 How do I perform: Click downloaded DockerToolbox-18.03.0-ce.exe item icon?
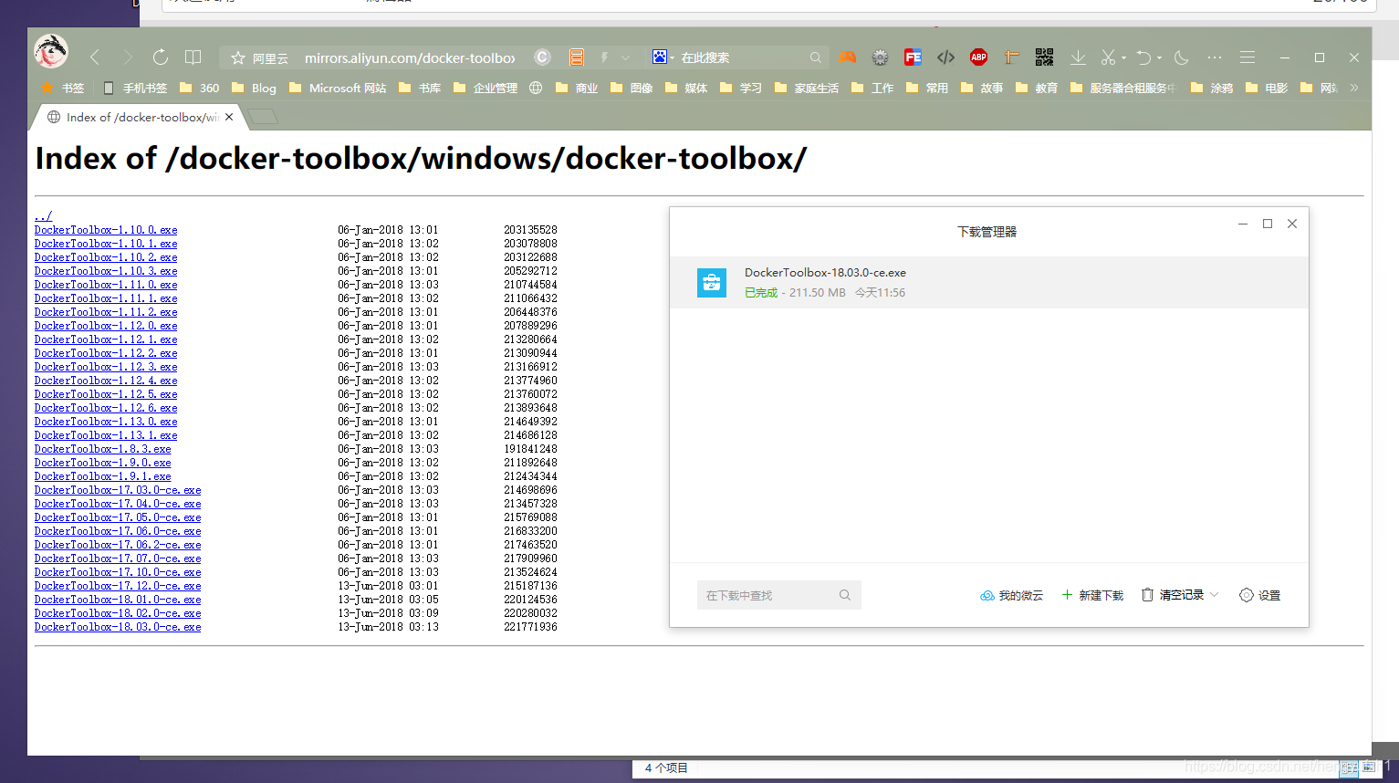point(712,283)
